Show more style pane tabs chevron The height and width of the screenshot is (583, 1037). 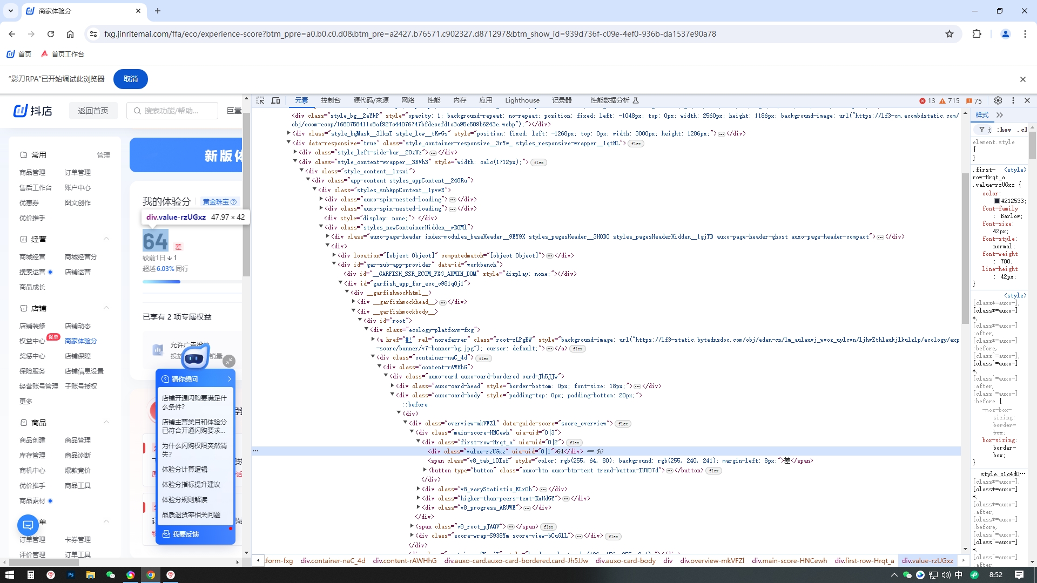(1000, 115)
